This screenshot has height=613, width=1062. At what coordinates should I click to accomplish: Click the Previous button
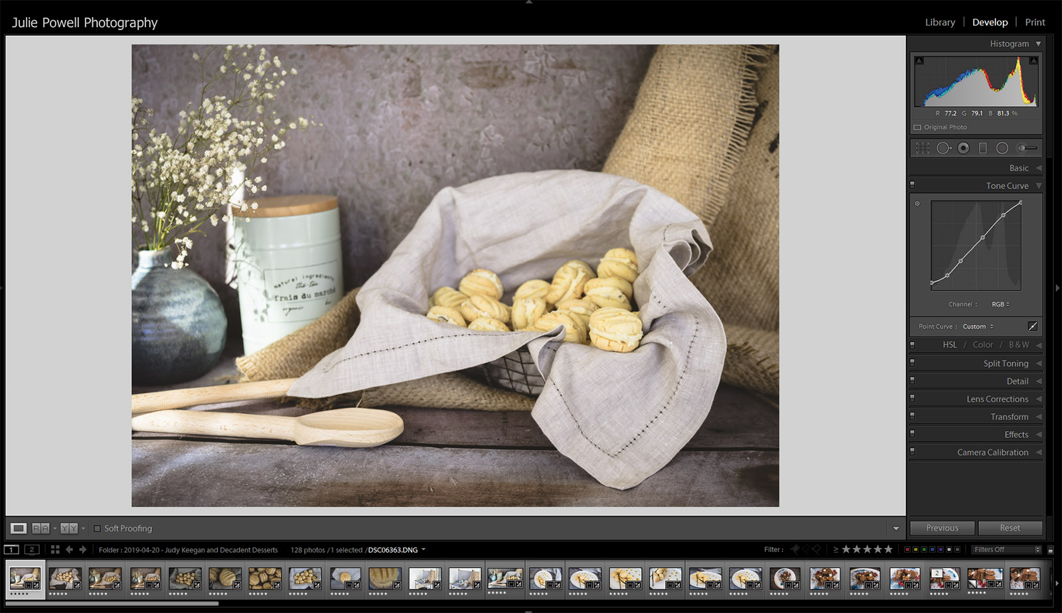[x=942, y=528]
